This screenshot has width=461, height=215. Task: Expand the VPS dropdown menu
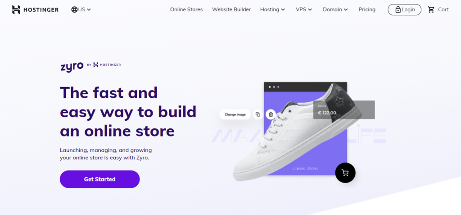tap(304, 9)
